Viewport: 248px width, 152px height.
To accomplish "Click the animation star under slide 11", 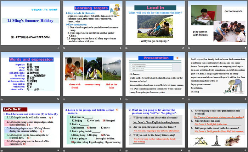I will point(126,151).
